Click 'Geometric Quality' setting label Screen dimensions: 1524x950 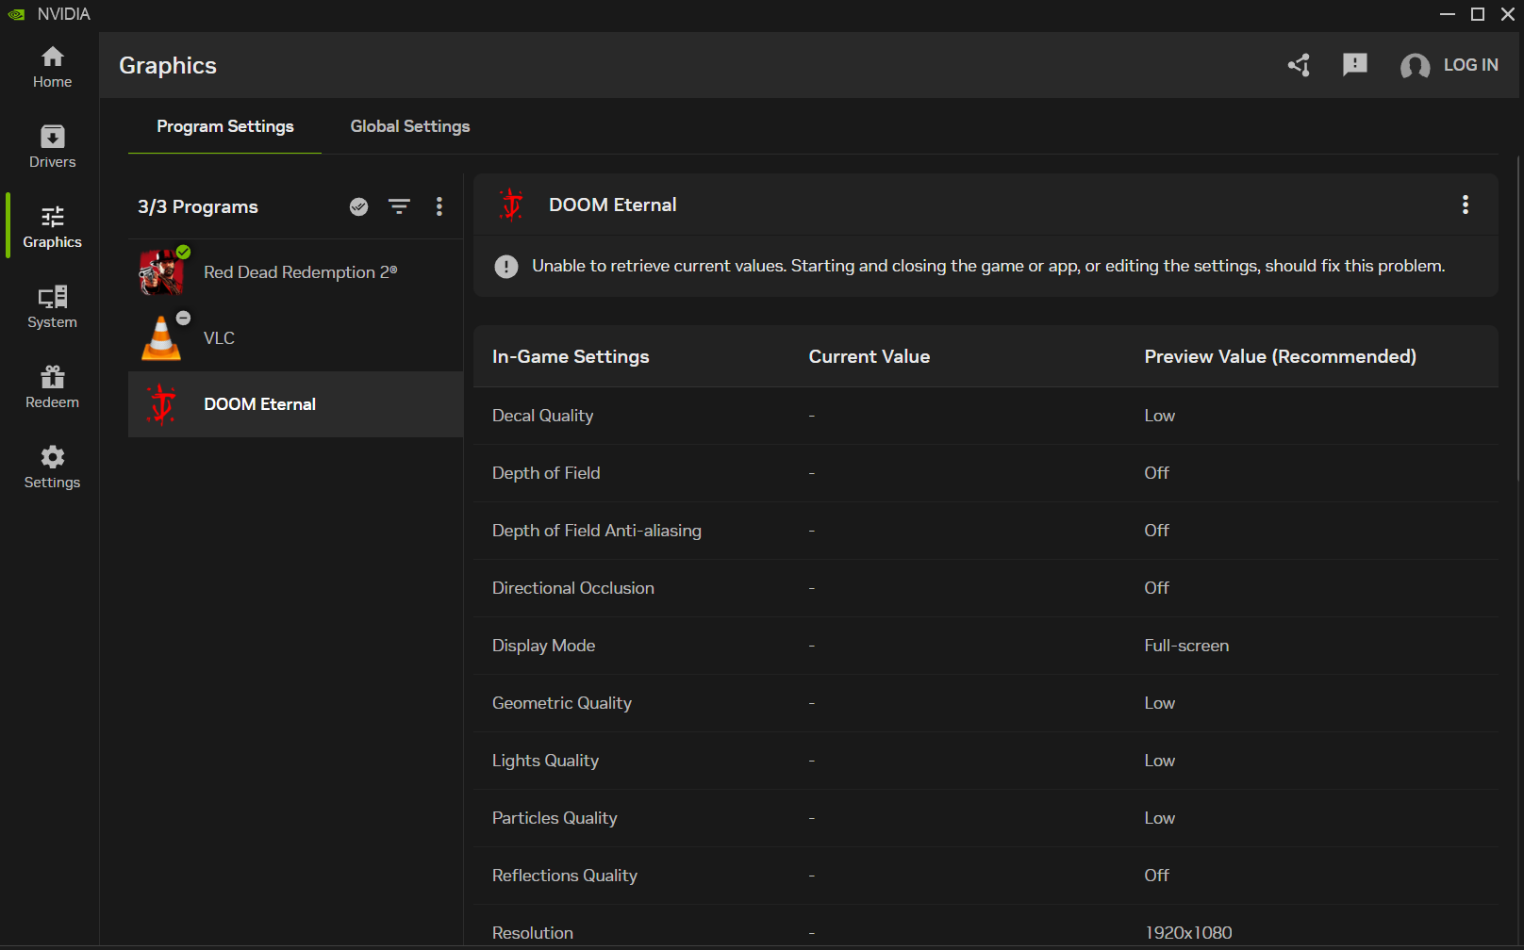(x=562, y=703)
